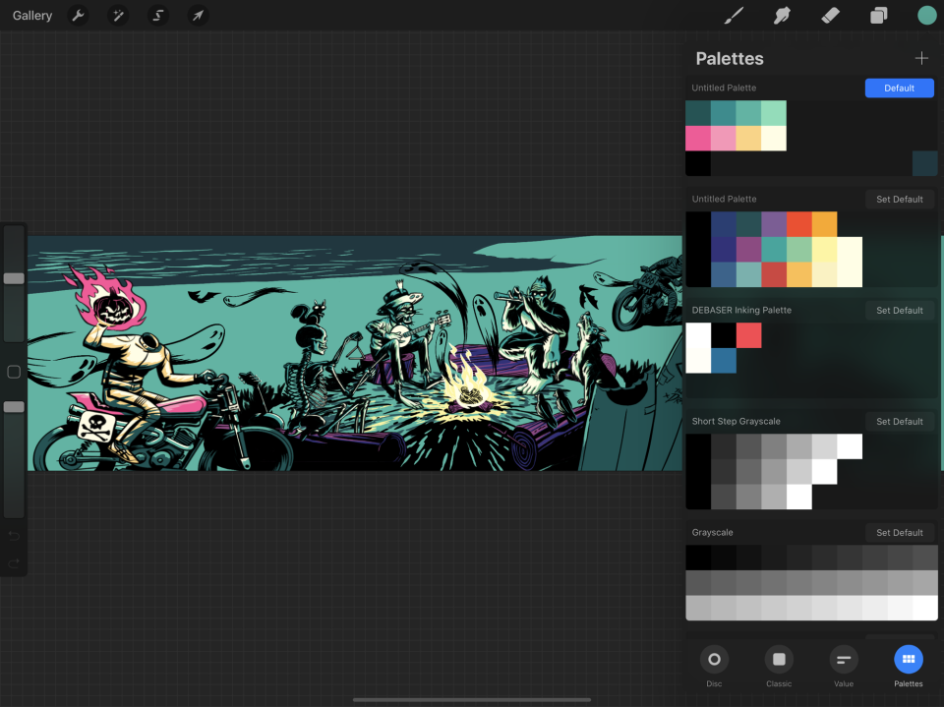Viewport: 944px width, 707px height.
Task: Pick purple swatch in second Untitled Palette top row
Action: pos(774,224)
